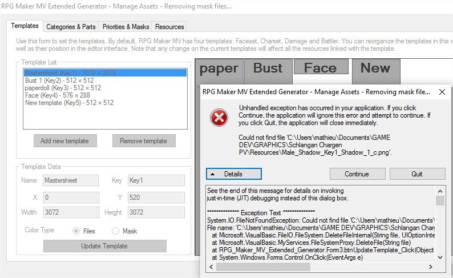Click Add new template button
This screenshot has width=453, height=278.
tap(65, 141)
